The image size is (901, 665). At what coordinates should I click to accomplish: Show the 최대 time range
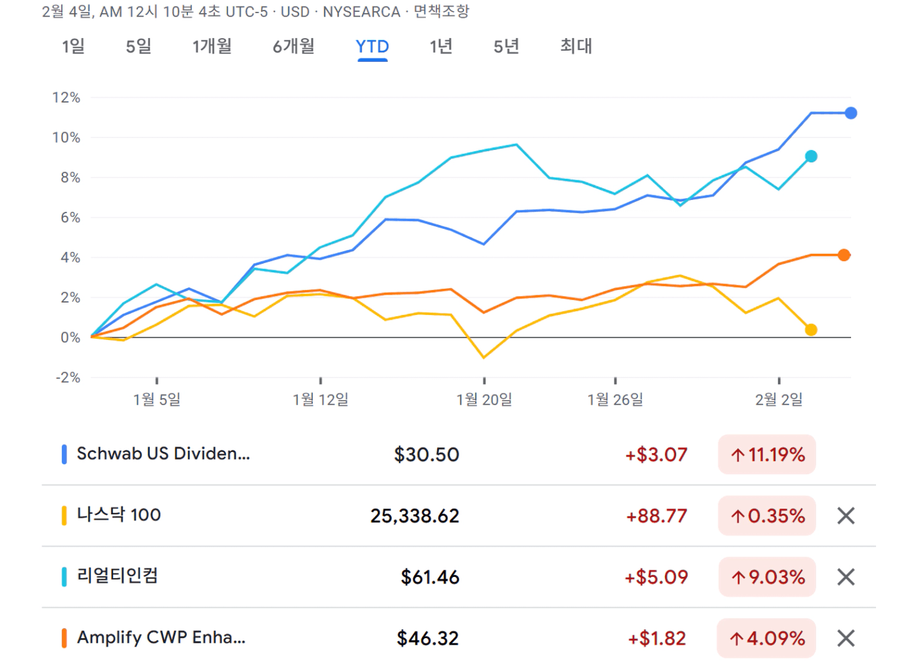(x=576, y=47)
